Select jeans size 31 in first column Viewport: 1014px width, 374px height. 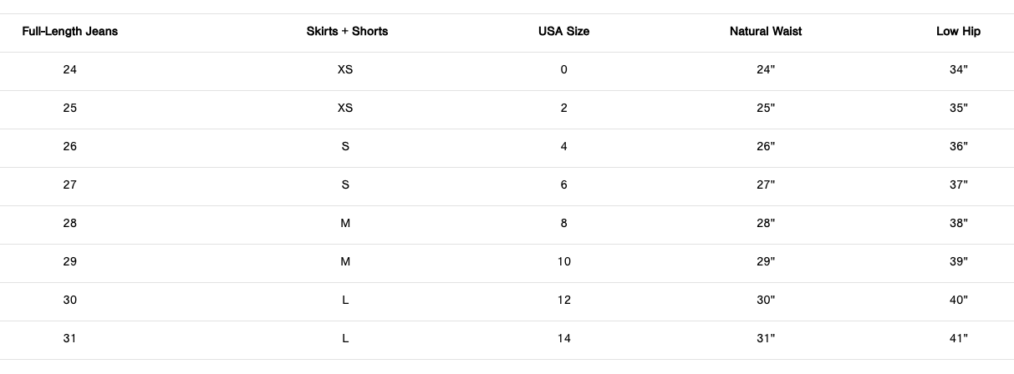pos(69,339)
